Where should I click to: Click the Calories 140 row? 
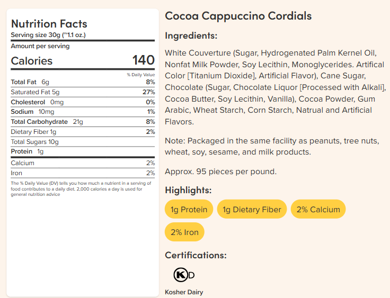[x=83, y=60]
